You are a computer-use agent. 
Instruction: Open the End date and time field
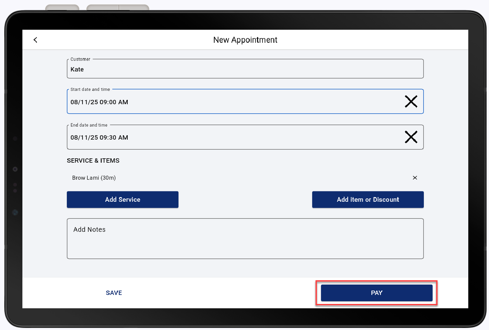point(245,137)
